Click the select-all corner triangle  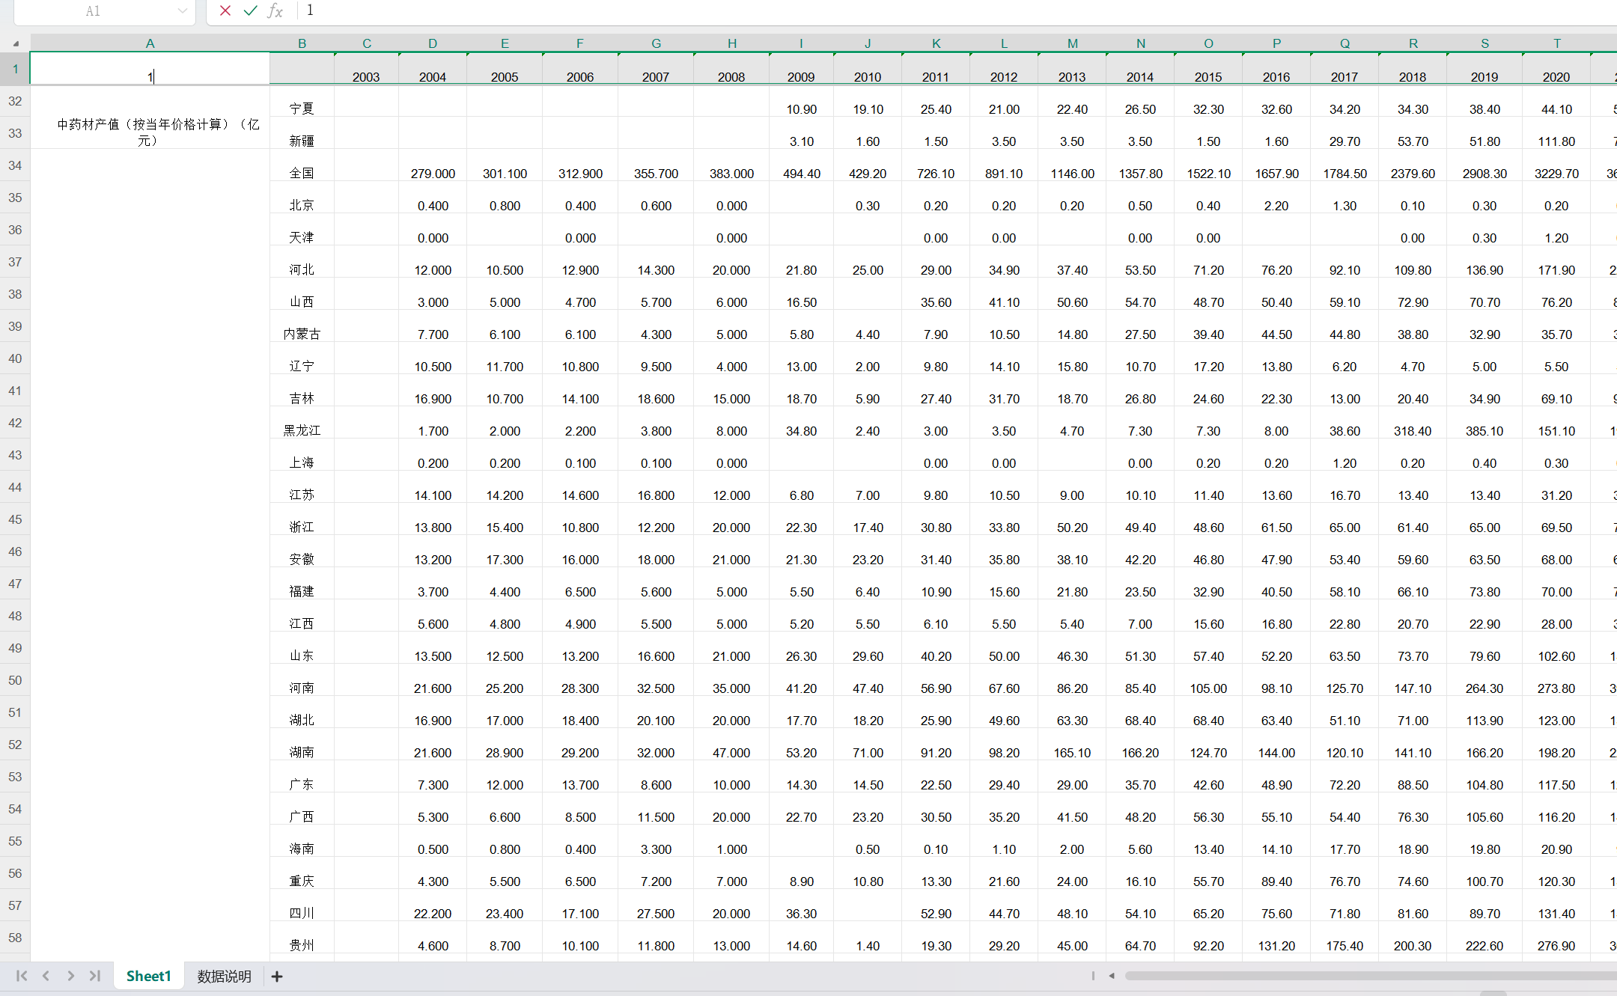[16, 43]
